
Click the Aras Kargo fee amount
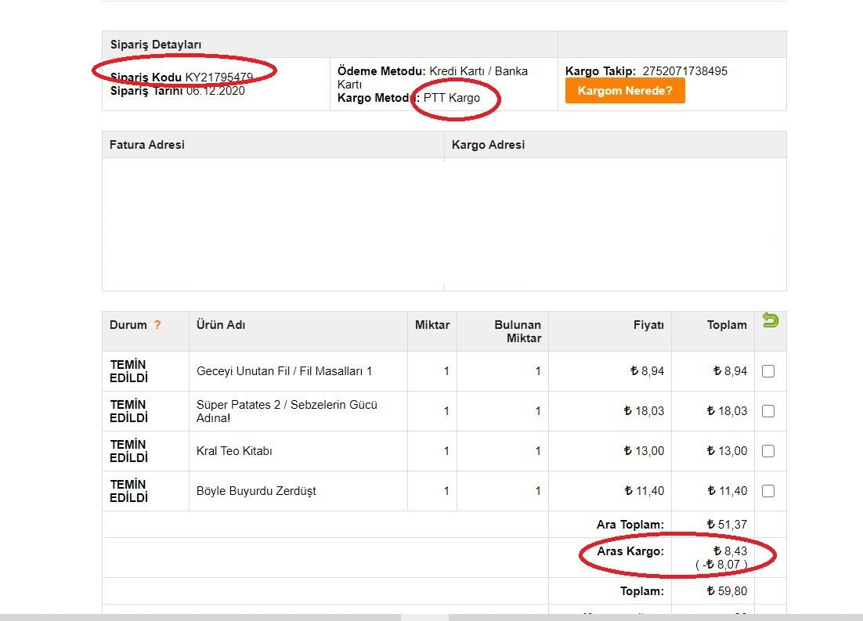pyautogui.click(x=730, y=551)
